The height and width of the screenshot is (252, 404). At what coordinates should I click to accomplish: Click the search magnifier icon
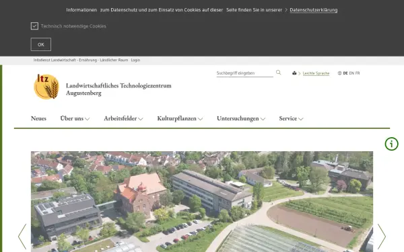pyautogui.click(x=278, y=73)
